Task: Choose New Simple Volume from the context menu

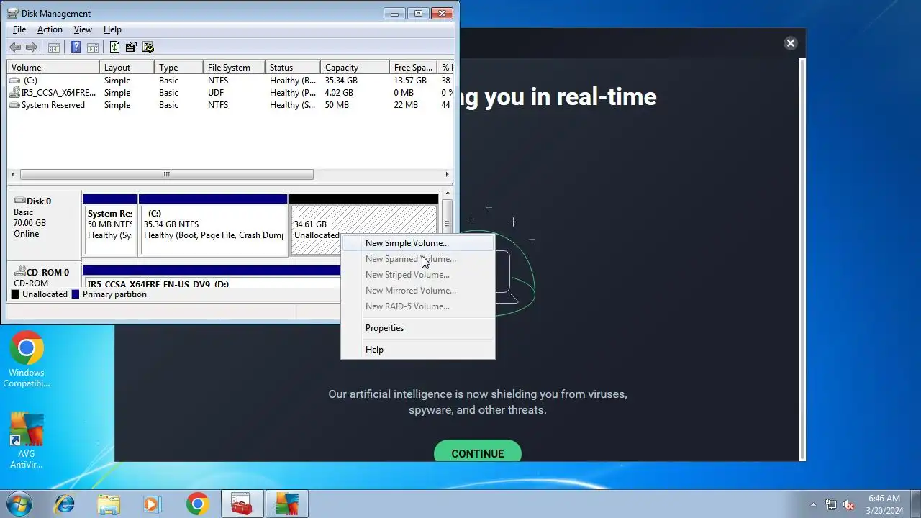Action: pos(418,243)
